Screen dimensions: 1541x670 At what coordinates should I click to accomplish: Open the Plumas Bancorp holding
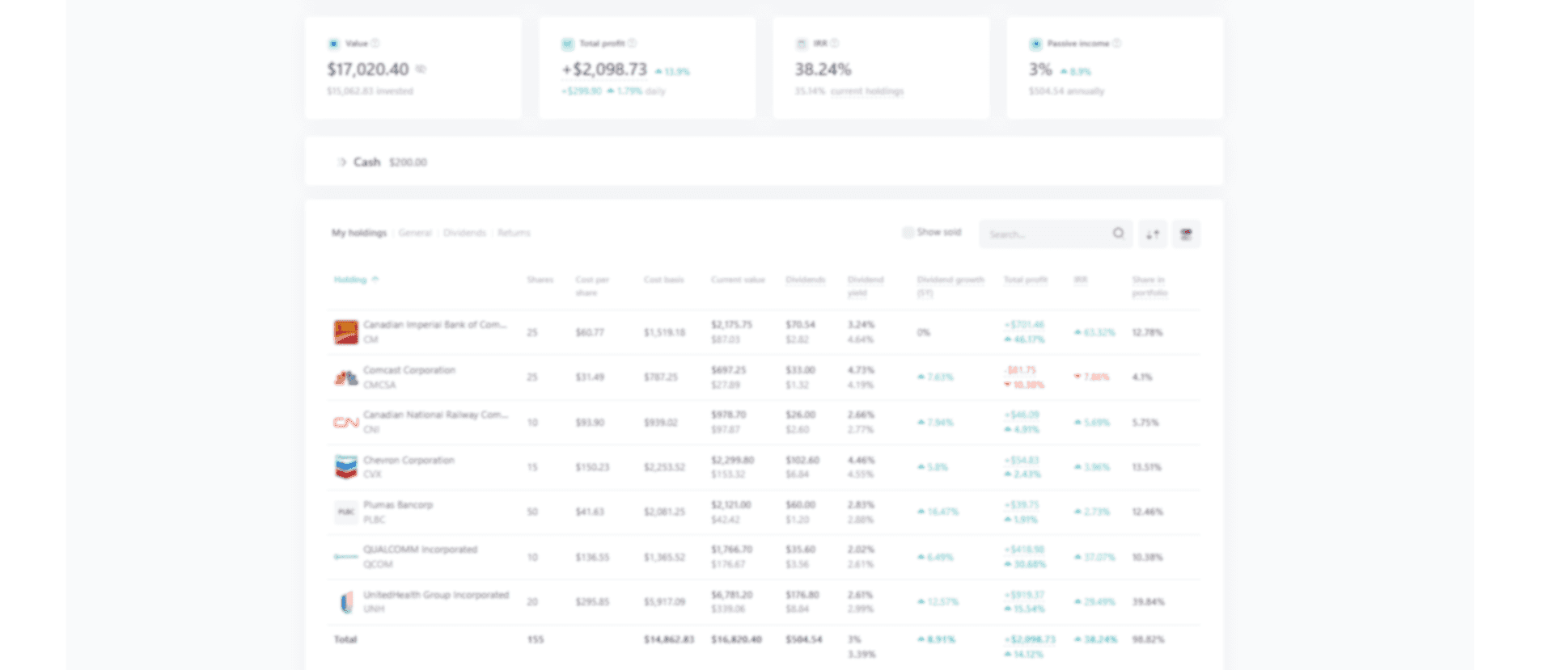pos(398,504)
